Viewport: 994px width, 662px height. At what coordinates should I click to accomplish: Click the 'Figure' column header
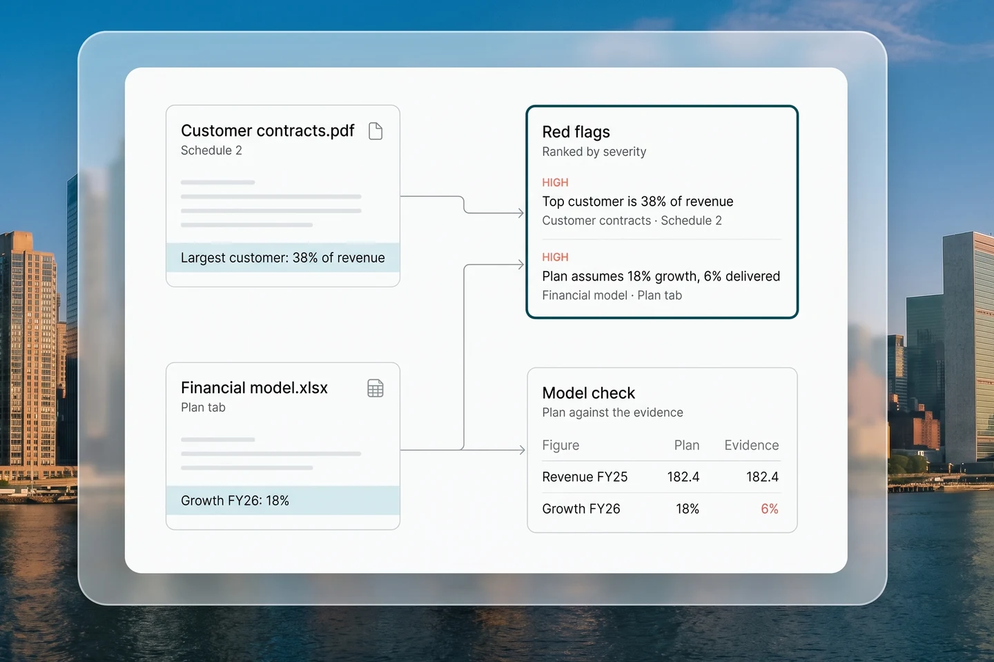click(561, 445)
